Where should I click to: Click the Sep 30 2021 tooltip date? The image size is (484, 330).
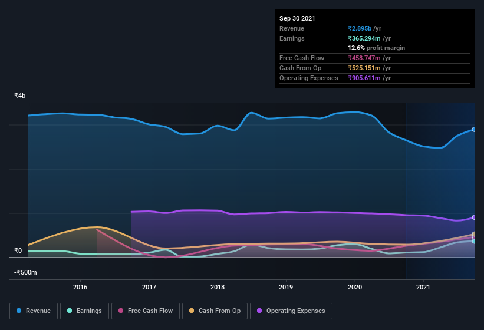(297, 18)
